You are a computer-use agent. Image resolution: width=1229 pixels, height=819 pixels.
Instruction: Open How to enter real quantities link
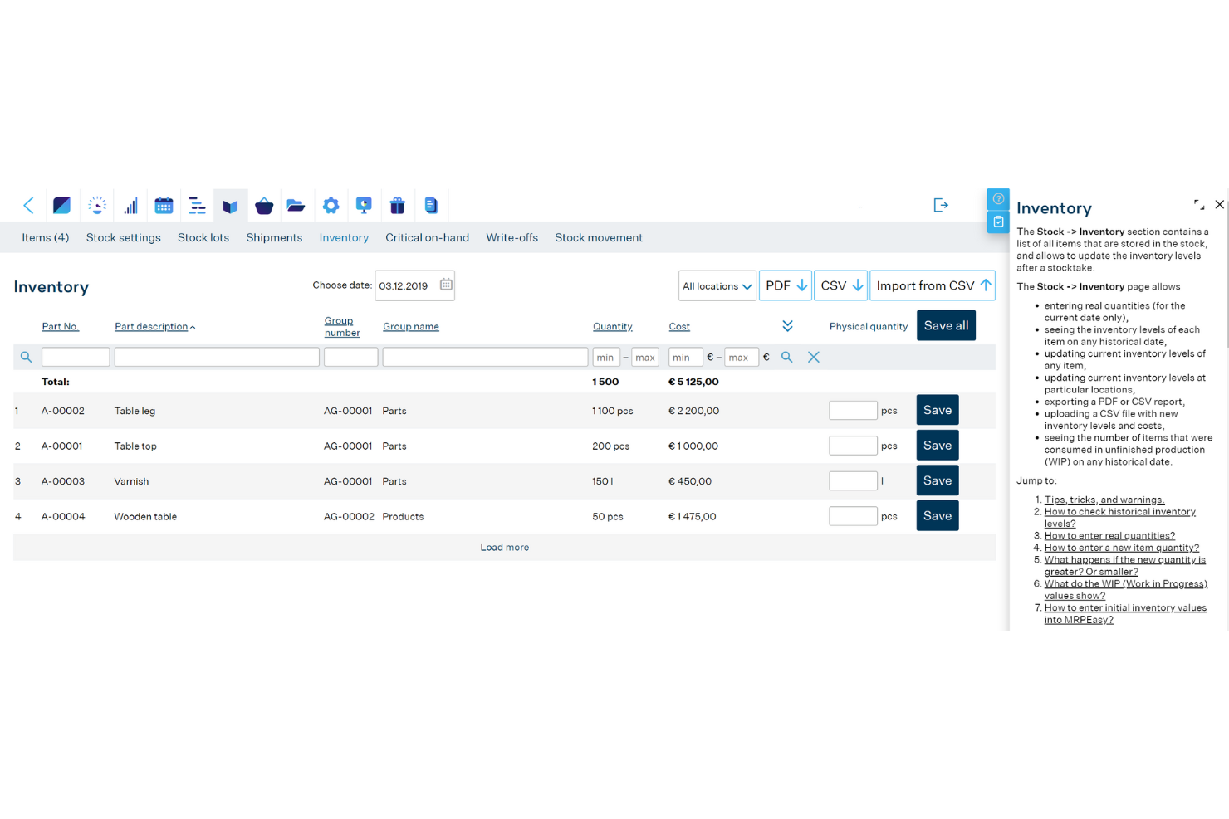coord(1109,536)
